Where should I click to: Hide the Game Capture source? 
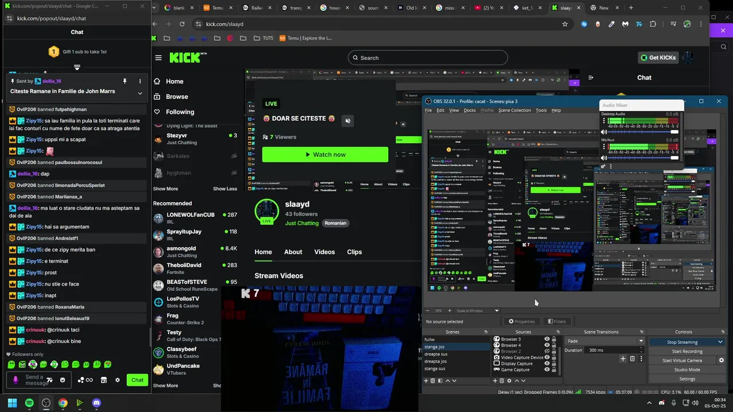click(547, 370)
